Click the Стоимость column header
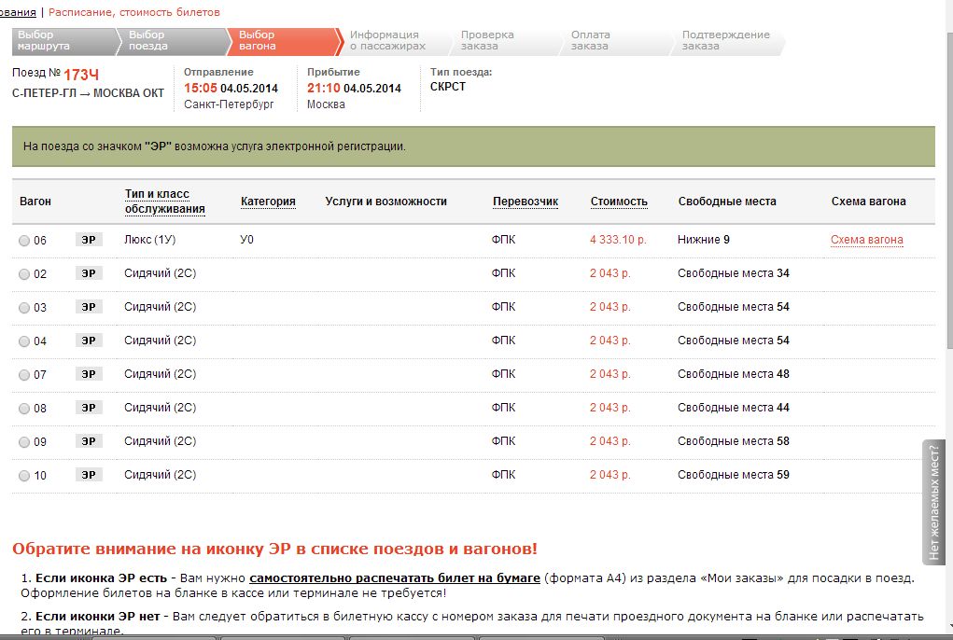This screenshot has width=953, height=640. click(x=619, y=202)
